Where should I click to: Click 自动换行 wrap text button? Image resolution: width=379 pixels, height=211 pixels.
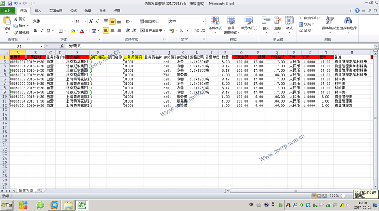149,21
